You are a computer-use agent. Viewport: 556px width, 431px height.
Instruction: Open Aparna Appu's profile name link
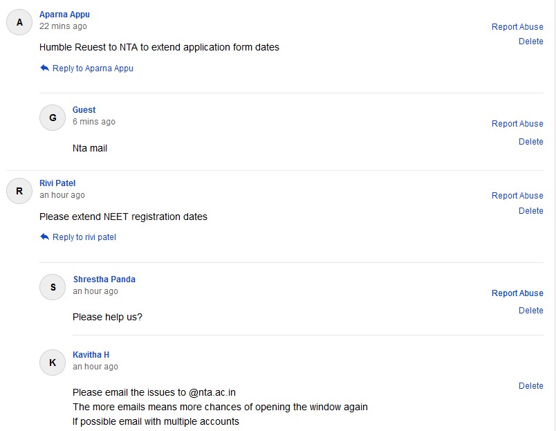coord(64,14)
